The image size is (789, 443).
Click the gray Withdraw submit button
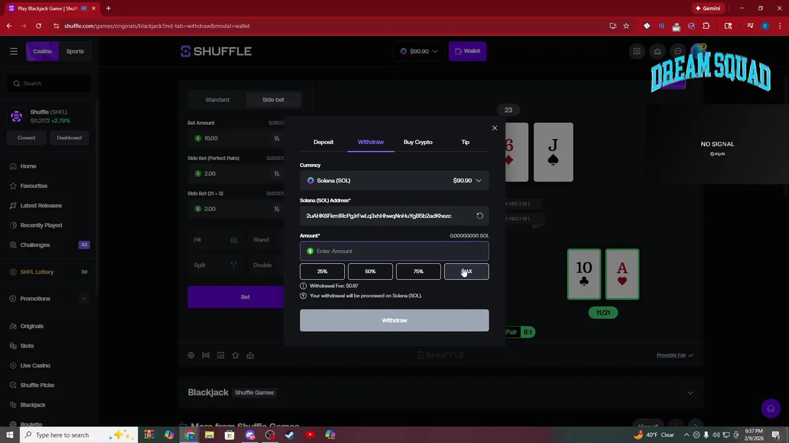[x=394, y=320]
